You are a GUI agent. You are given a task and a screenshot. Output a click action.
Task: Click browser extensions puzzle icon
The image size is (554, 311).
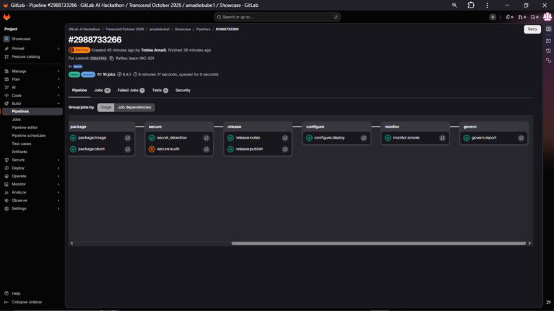[471, 5]
